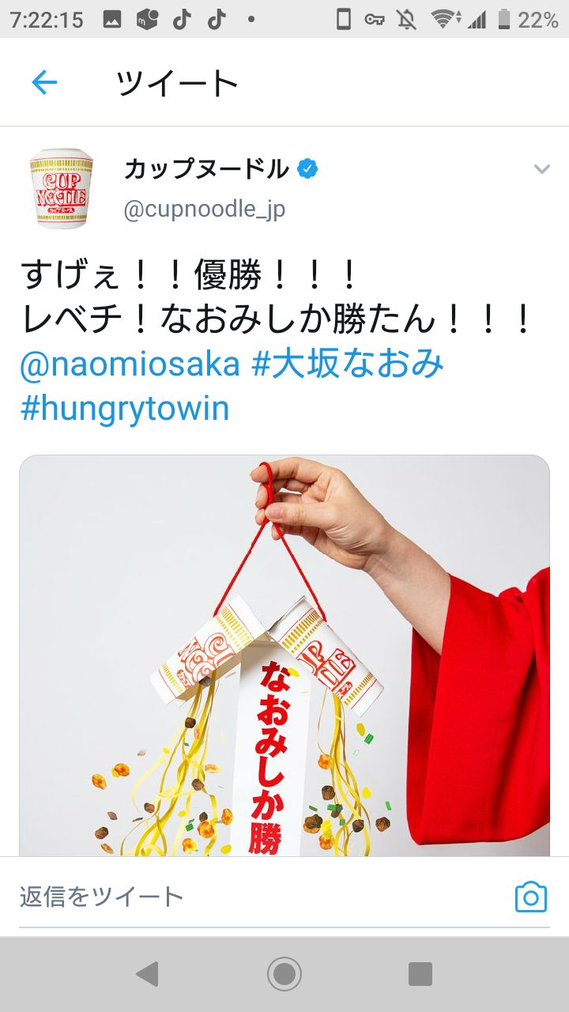Open the #大坂なおみ hashtag
This screenshot has height=1012, width=569.
(348, 364)
